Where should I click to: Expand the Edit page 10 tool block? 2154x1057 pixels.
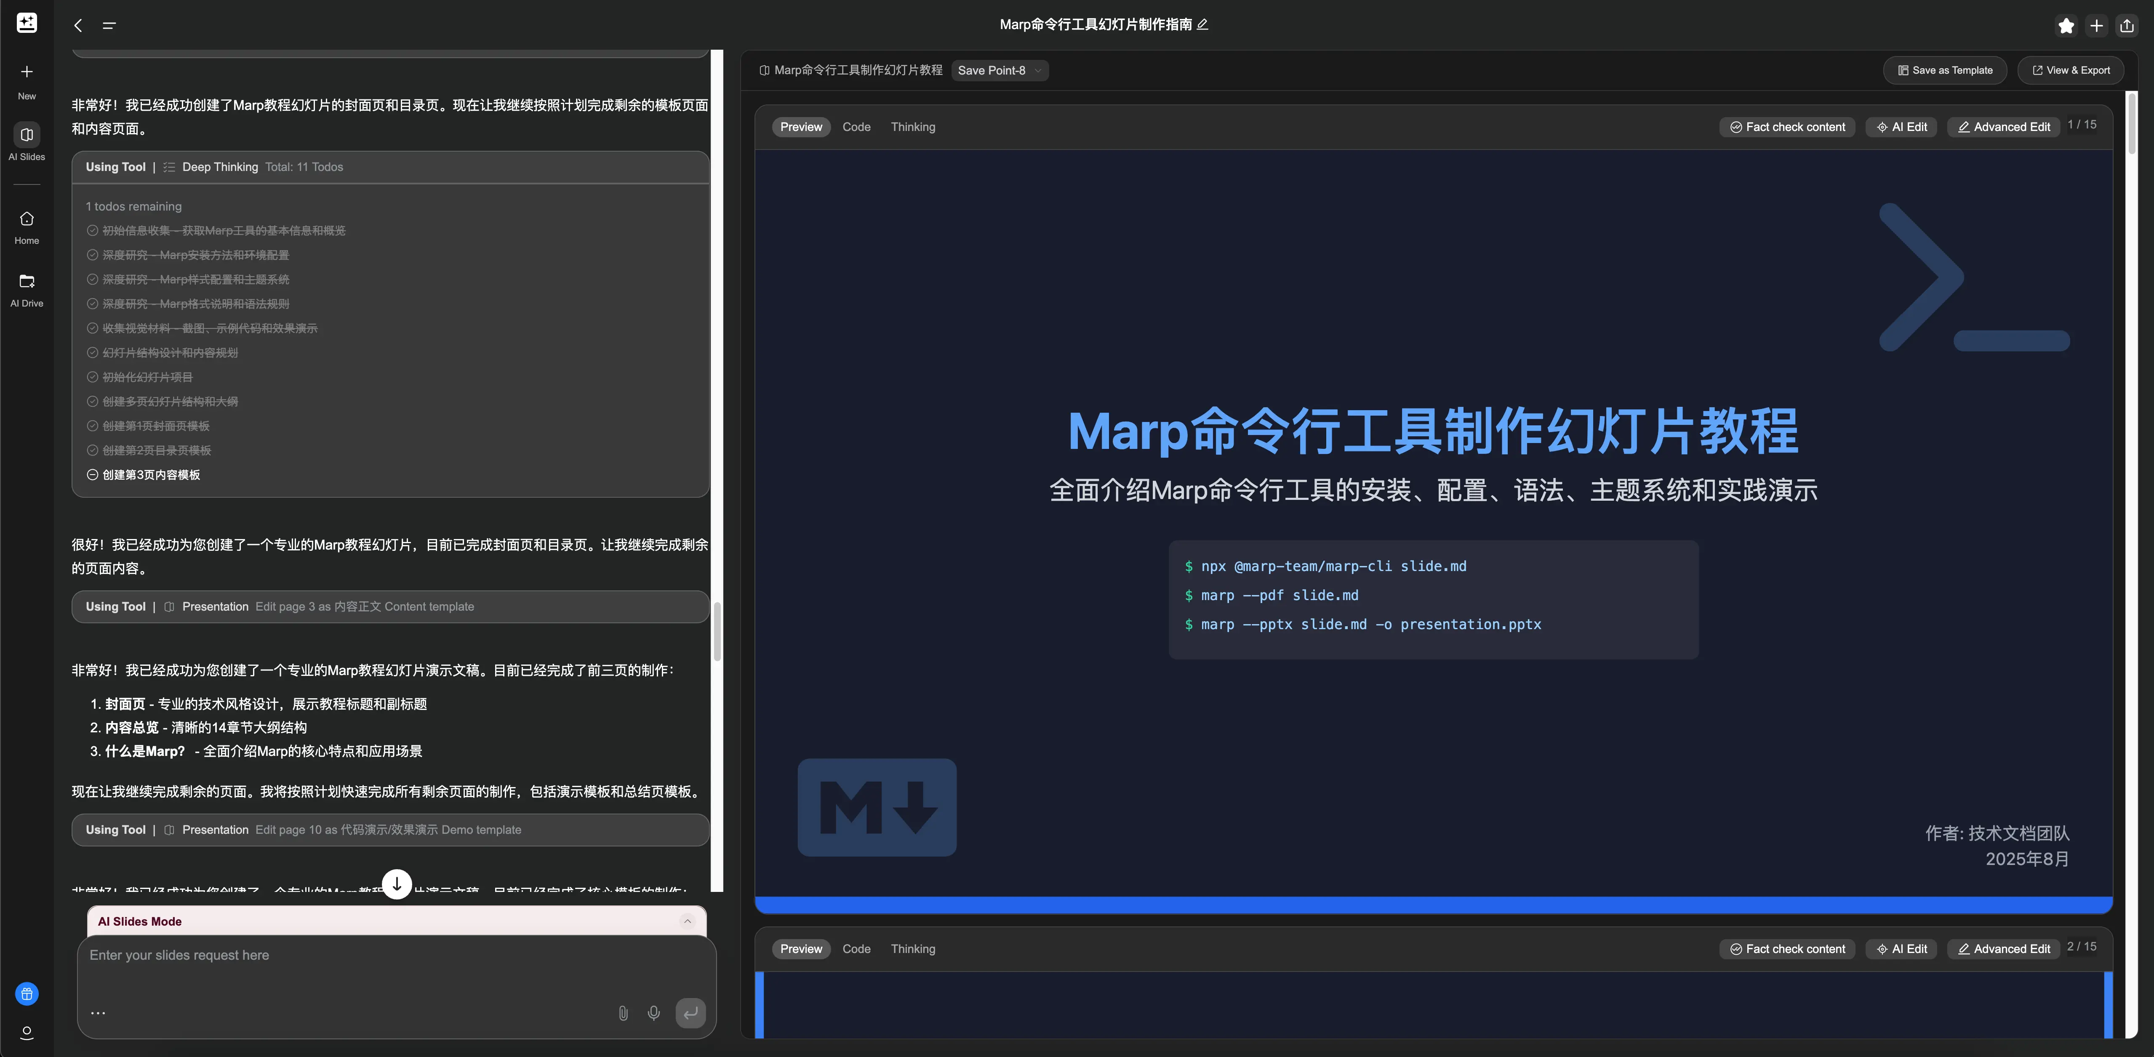tap(390, 830)
